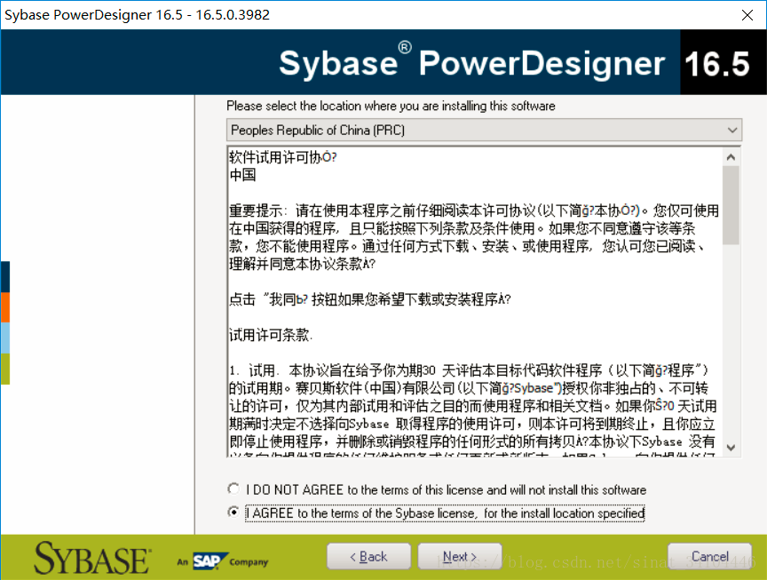Go Back to previous installer step
Viewport: 767px width, 580px height.
tap(368, 557)
